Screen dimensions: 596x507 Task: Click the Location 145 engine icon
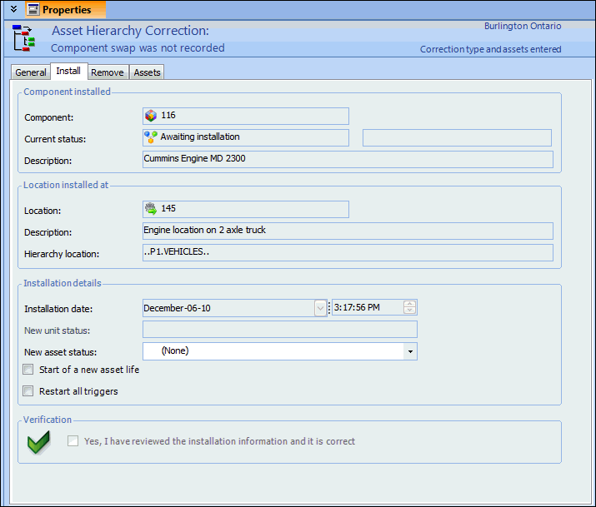151,209
